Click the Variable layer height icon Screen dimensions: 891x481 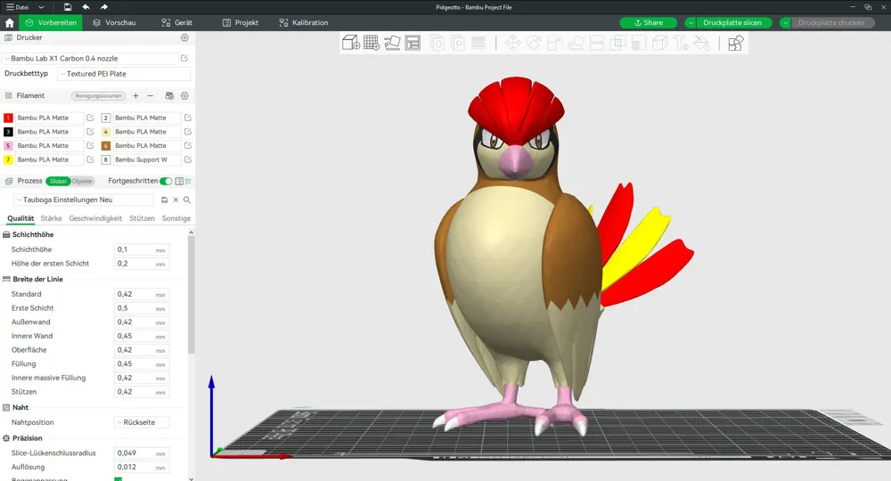pos(478,43)
